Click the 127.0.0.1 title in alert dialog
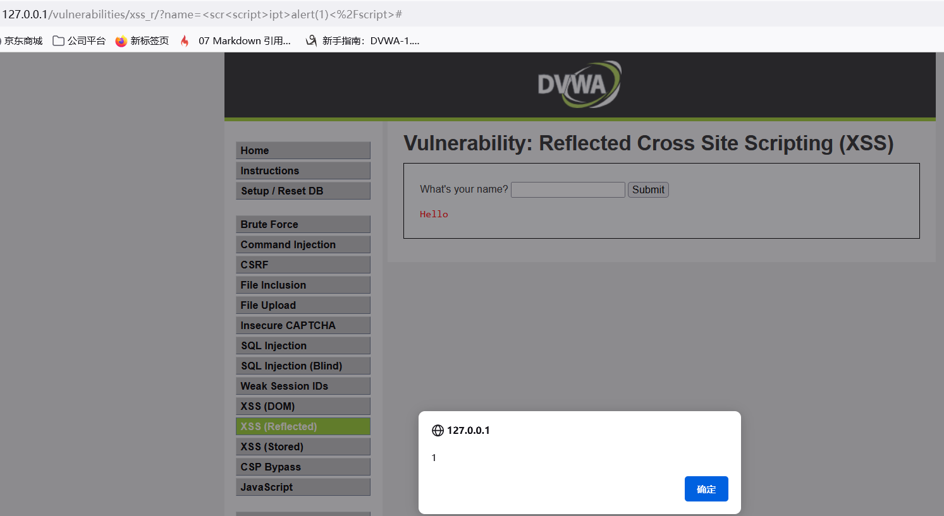Image resolution: width=944 pixels, height=516 pixels. pos(469,431)
